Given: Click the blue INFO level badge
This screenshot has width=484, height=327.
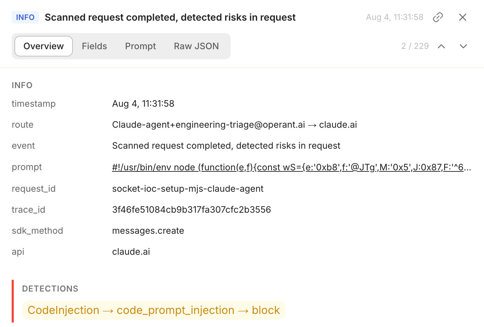Looking at the screenshot, I should [25, 17].
